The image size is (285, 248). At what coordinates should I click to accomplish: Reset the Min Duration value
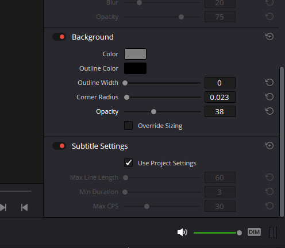tap(269, 192)
